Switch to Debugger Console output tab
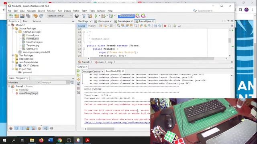The width and height of the screenshot is (257, 144). click(x=91, y=72)
